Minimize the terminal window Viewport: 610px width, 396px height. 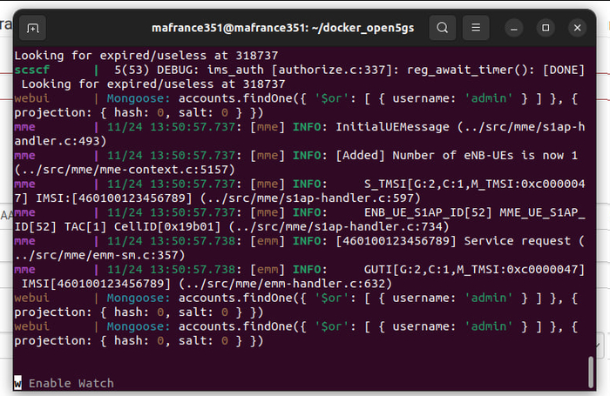514,28
